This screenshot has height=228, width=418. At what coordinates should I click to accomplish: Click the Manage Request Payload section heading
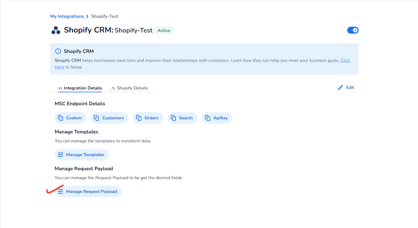(84, 168)
